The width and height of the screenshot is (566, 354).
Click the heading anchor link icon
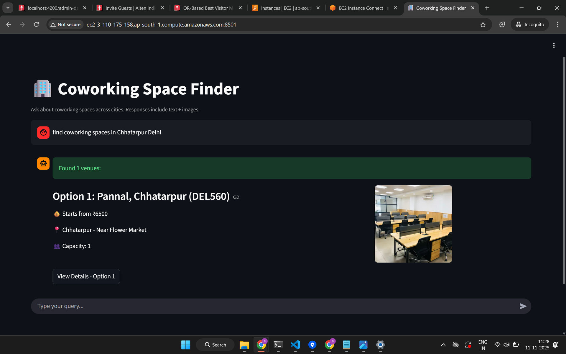point(236,197)
